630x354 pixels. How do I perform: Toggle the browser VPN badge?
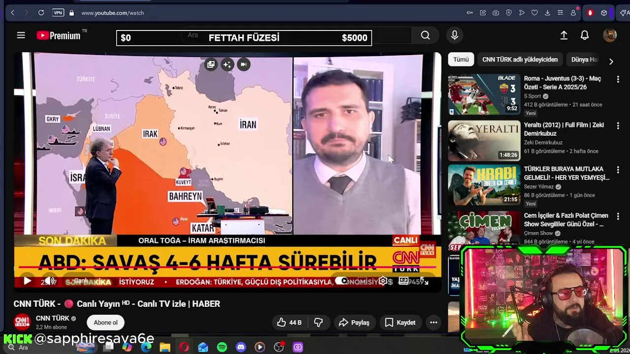pos(58,13)
